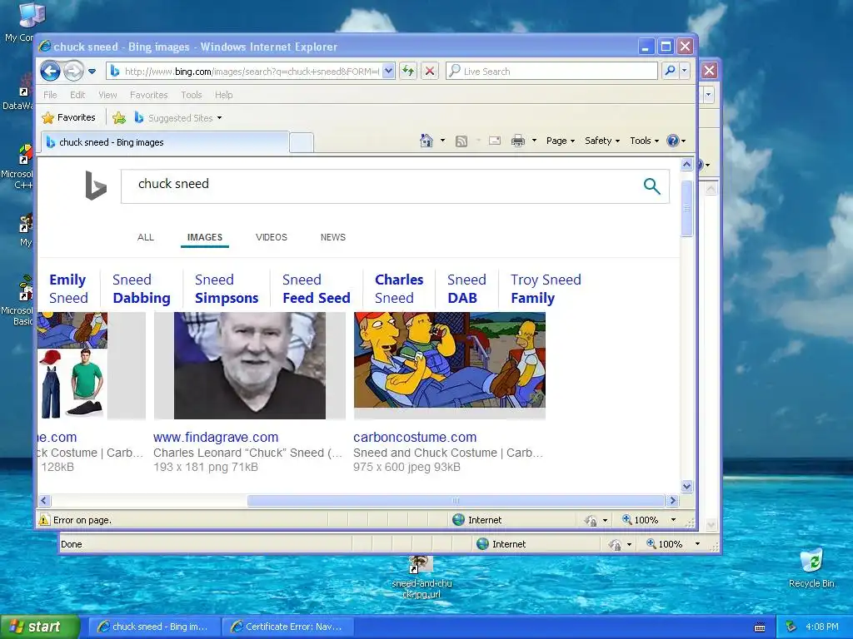853x639 pixels.
Task: Expand the address bar history dropdown
Action: pos(388,72)
